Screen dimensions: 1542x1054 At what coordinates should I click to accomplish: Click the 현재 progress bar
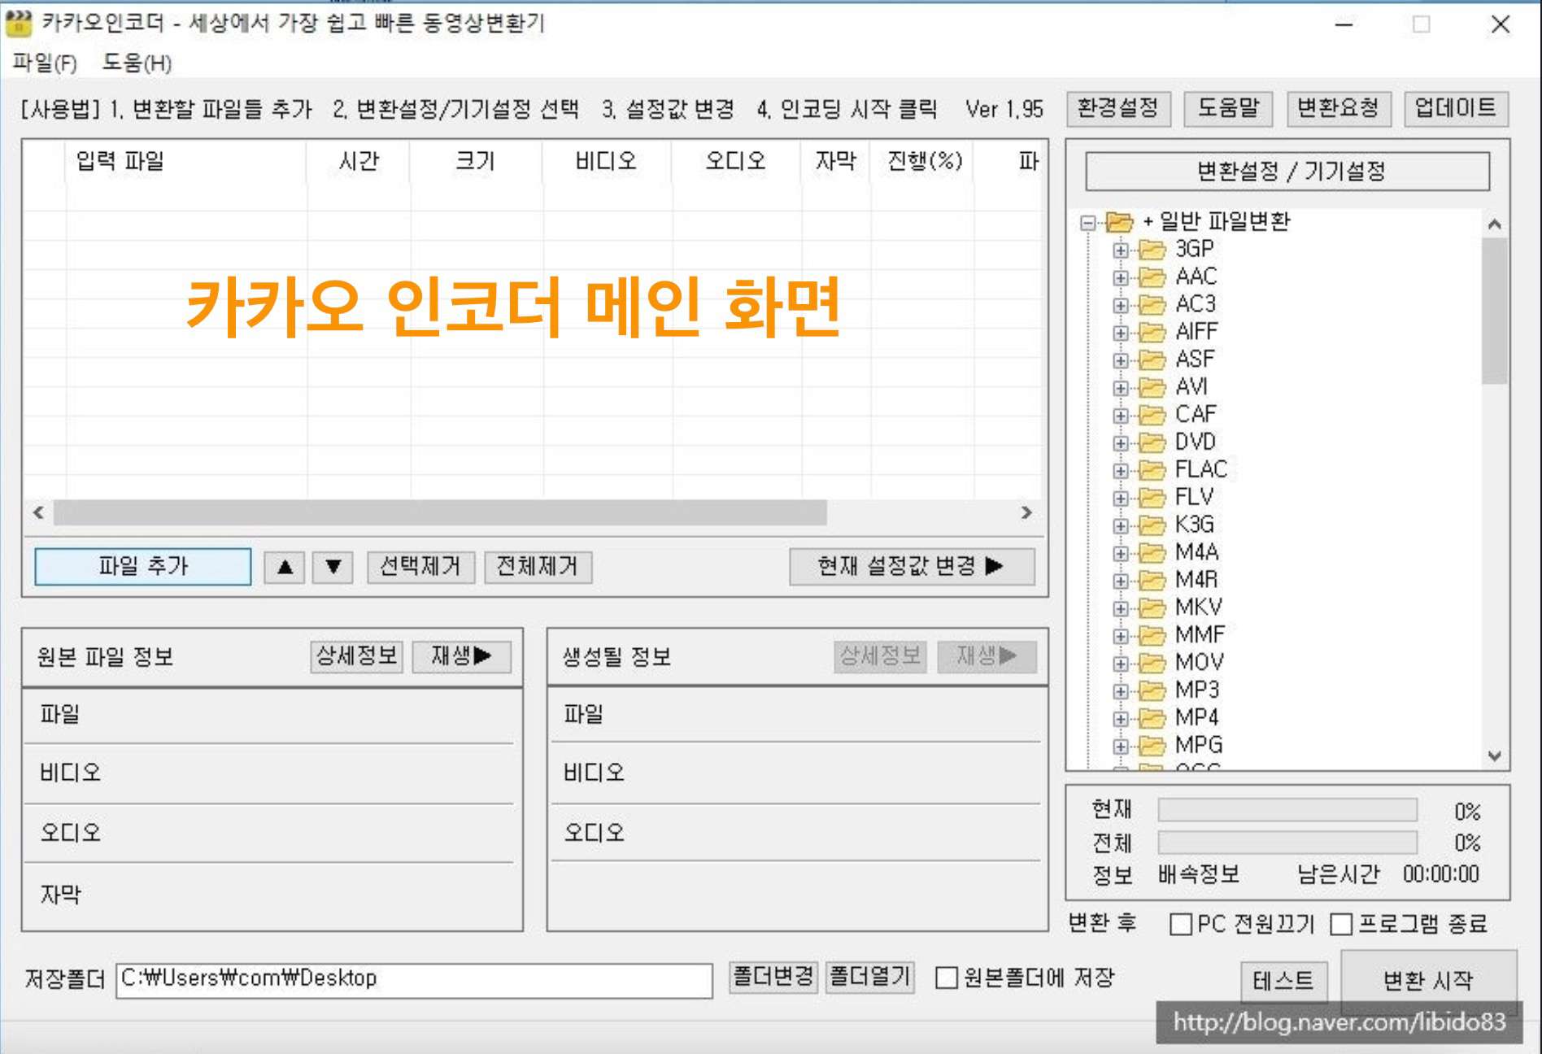pos(1287,810)
